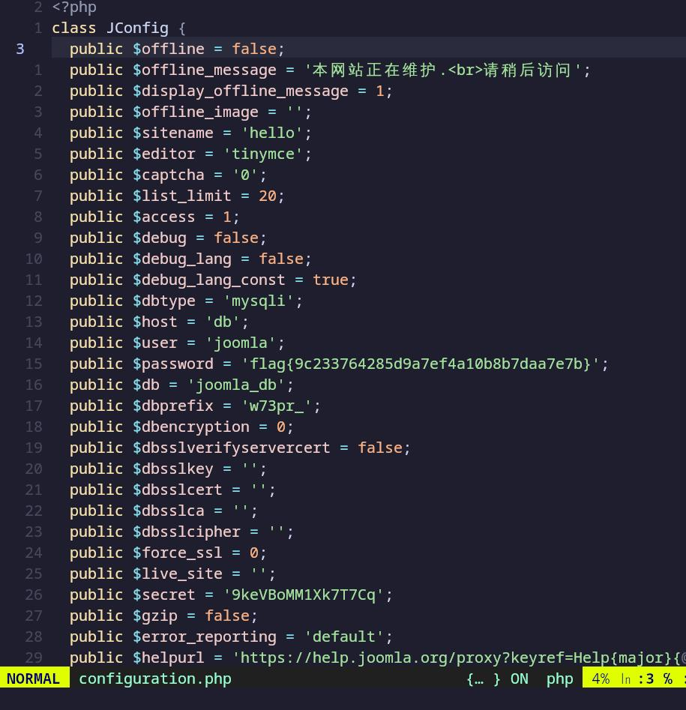The height and width of the screenshot is (710, 686).
Task: Click the braces {…} icon in statusline
Action: tap(483, 679)
